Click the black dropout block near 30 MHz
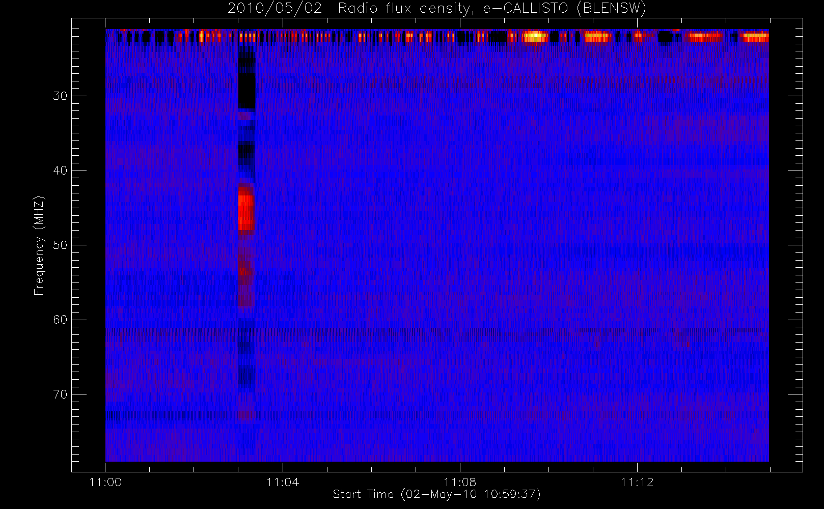This screenshot has height=509, width=824. 246,91
